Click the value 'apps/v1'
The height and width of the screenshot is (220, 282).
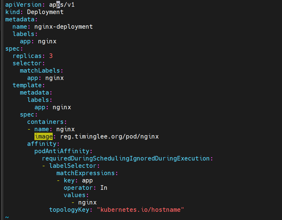pos(62,5)
